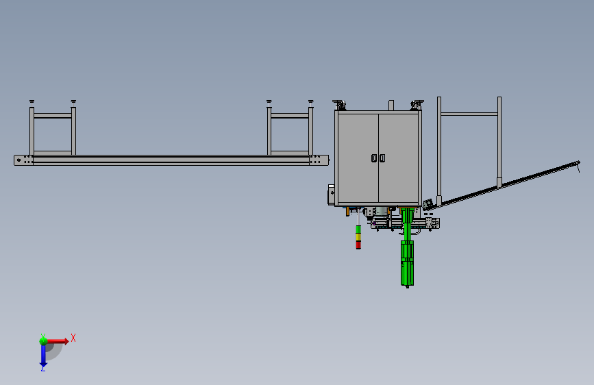The height and width of the screenshot is (385, 594).
Task: Select the inclined chute on the right
Action: [502, 185]
